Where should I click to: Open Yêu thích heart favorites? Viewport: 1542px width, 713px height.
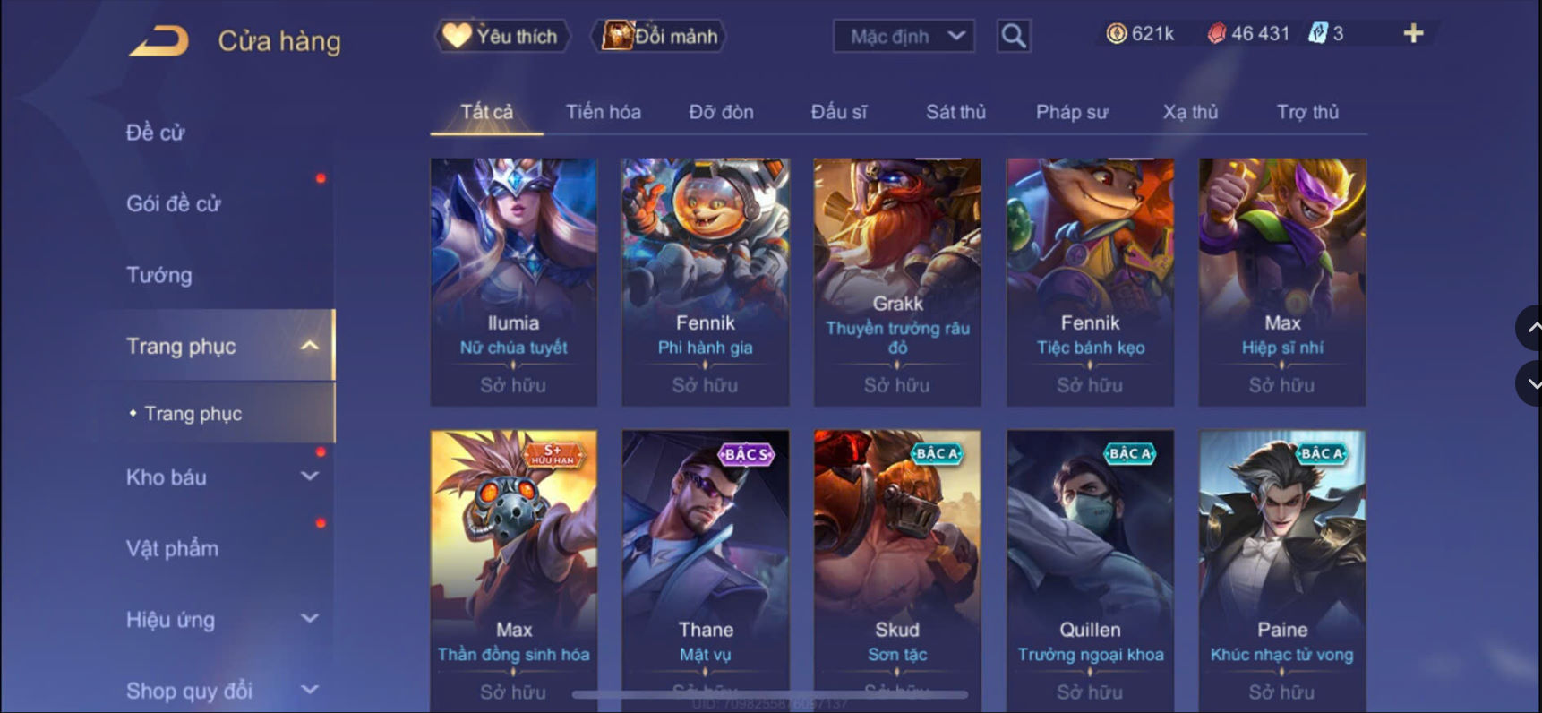[501, 36]
